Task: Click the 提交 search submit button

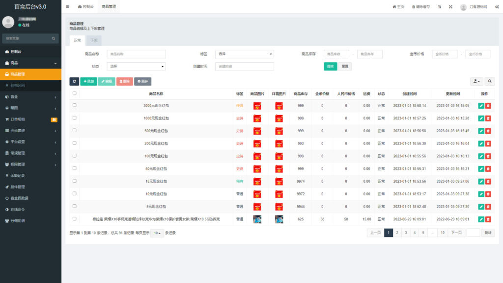Action: tap(330, 67)
